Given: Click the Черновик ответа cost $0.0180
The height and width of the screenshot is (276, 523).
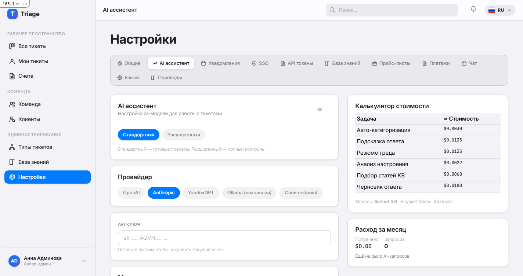Looking at the screenshot, I should (453, 185).
